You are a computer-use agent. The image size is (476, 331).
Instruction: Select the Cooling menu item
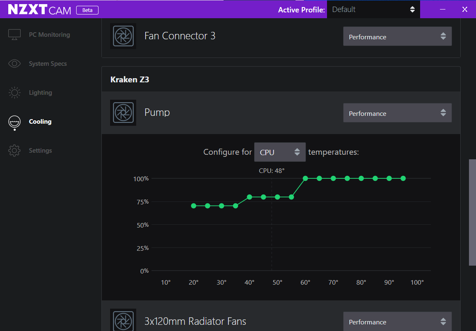40,122
